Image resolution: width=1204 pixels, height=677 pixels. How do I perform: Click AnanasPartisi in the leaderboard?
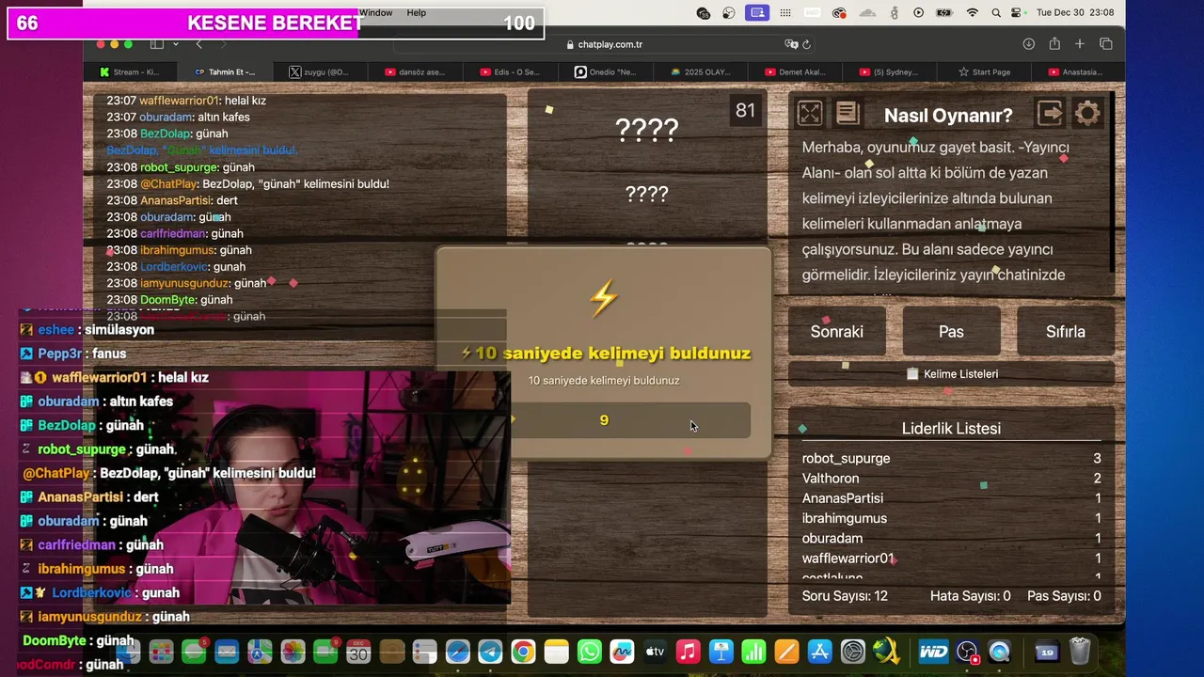pyautogui.click(x=843, y=498)
